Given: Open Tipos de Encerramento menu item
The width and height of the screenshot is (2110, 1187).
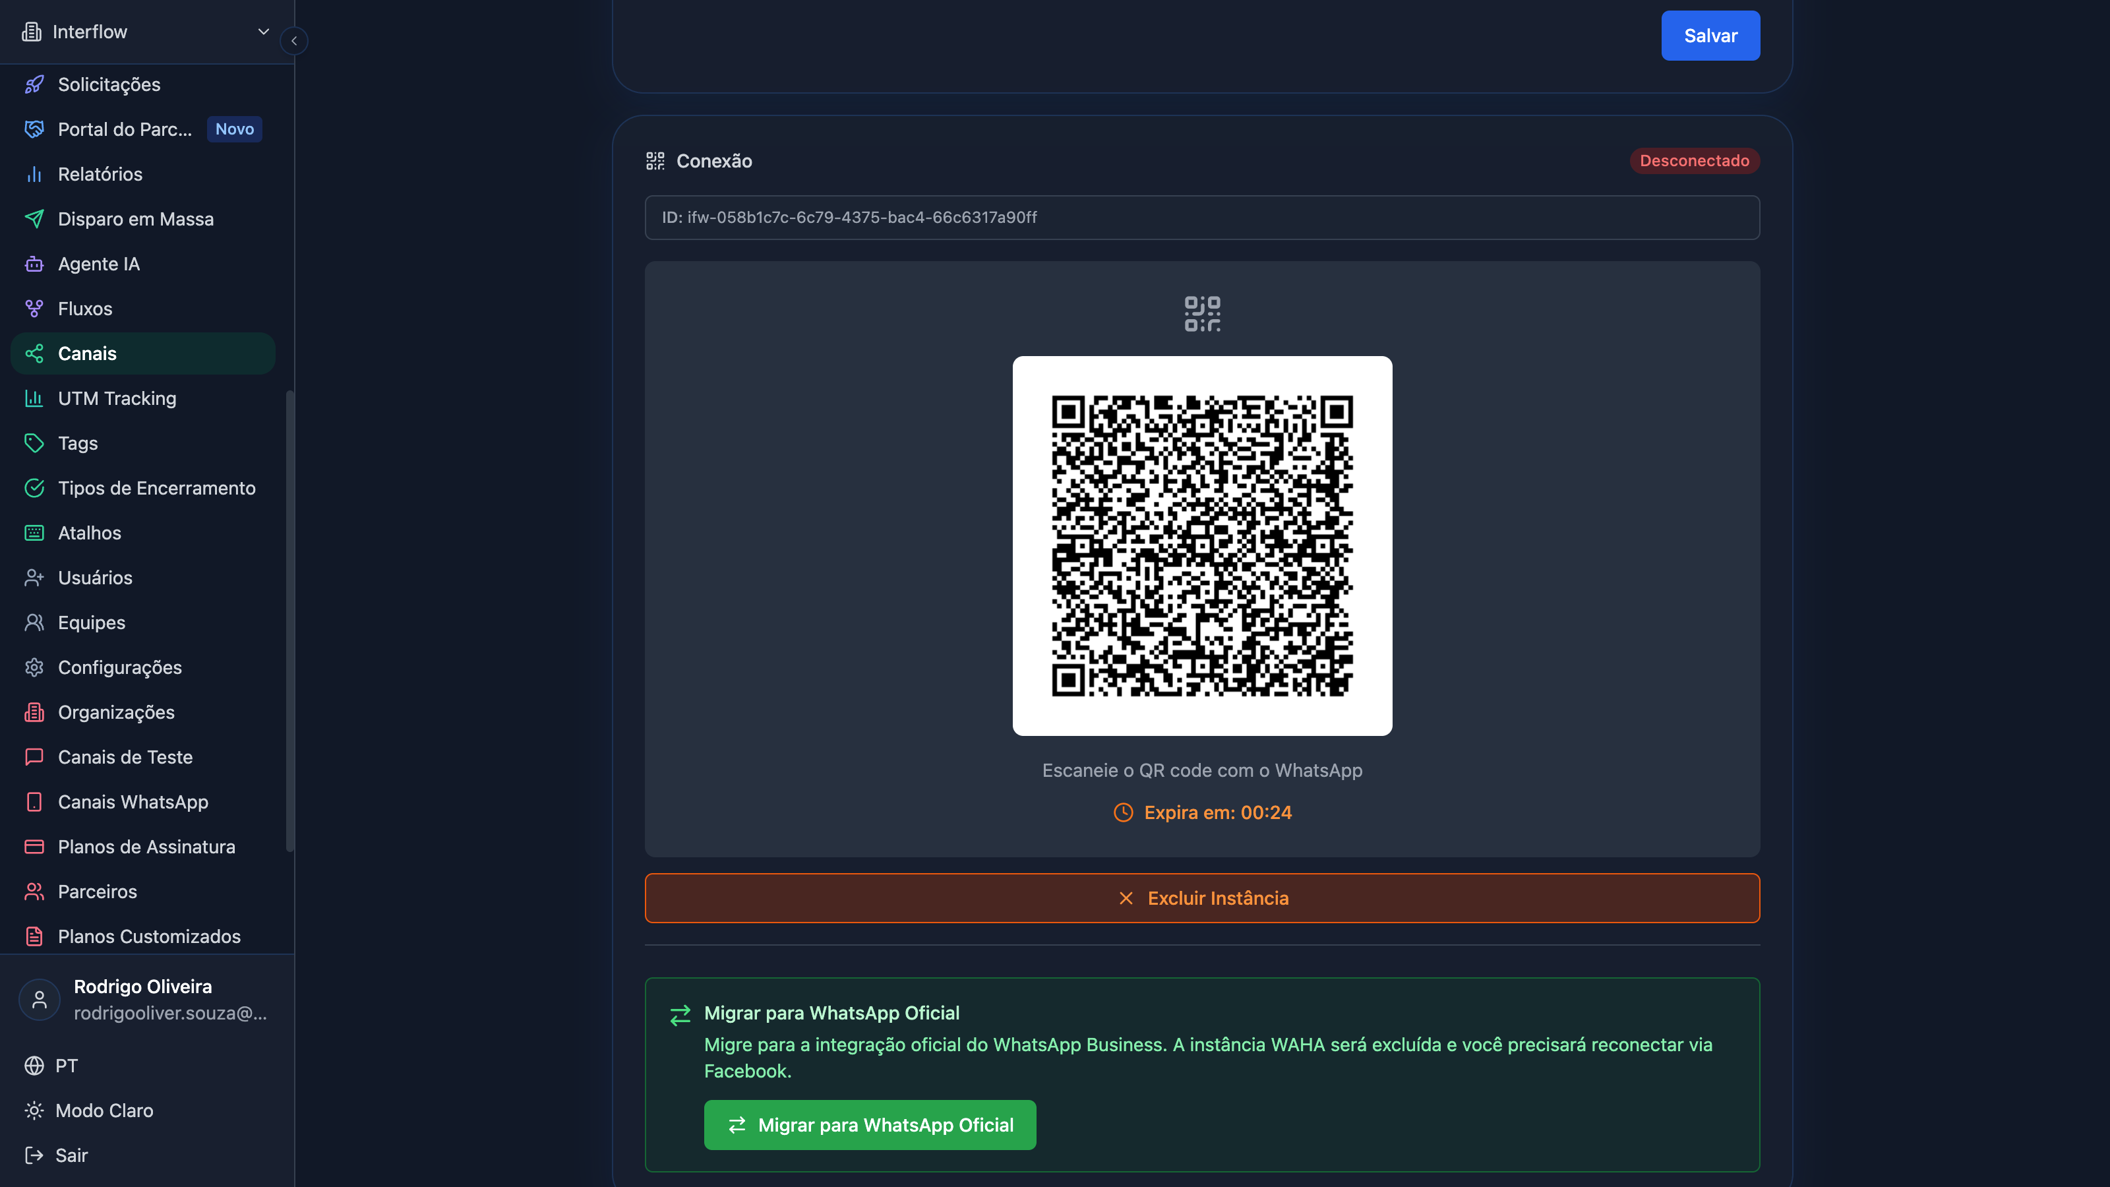Looking at the screenshot, I should (x=143, y=488).
